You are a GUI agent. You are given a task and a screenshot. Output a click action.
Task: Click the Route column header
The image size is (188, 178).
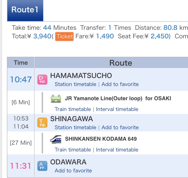121,63
